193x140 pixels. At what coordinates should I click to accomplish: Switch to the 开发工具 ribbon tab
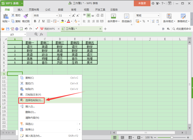pyautogui.click(x=100, y=10)
